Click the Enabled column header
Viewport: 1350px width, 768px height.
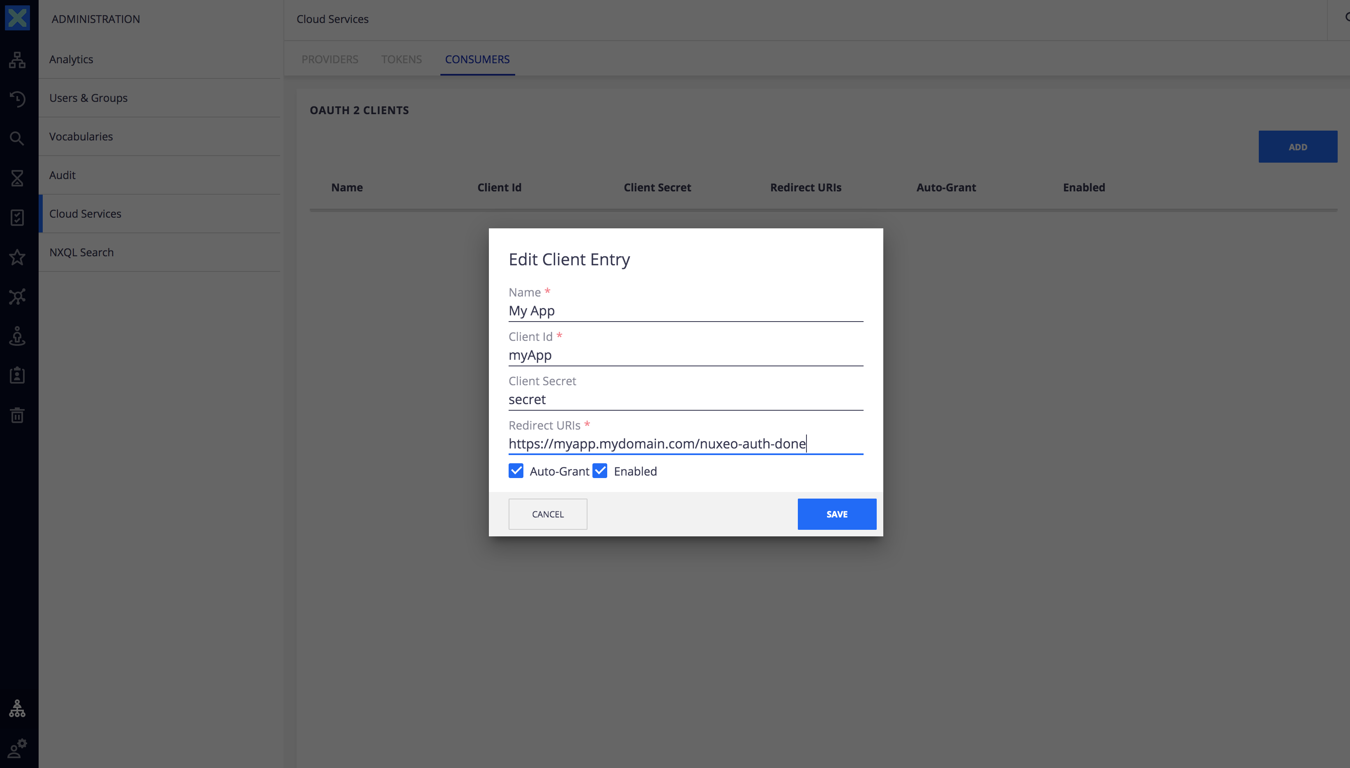pyautogui.click(x=1084, y=187)
